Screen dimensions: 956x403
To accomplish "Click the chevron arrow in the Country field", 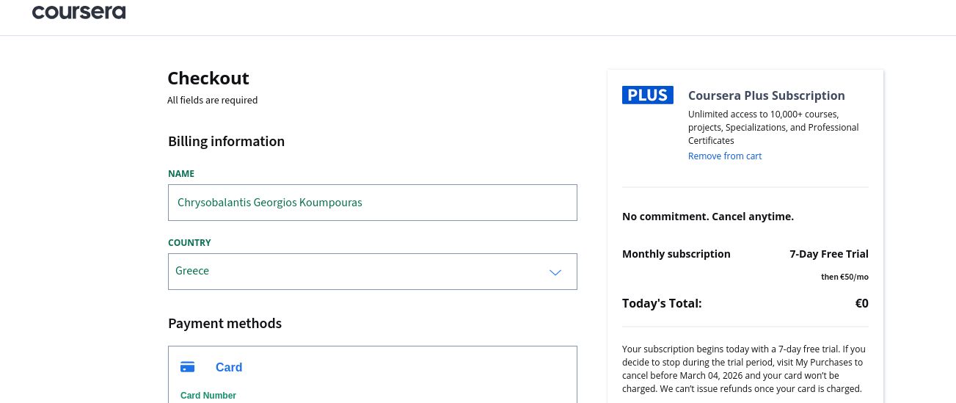I will click(555, 272).
